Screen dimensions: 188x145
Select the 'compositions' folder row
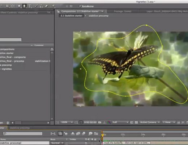7,49
